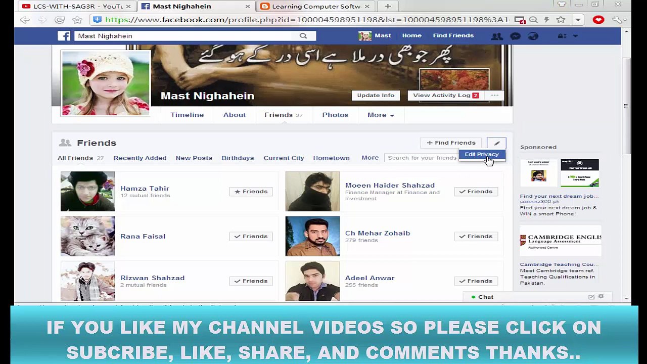647x364 pixels.
Task: Click the pencil manage icon in Friends section
Action: tap(497, 143)
